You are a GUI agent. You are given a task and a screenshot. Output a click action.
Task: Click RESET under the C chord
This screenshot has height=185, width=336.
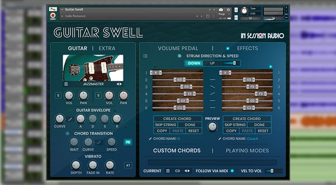193,131
